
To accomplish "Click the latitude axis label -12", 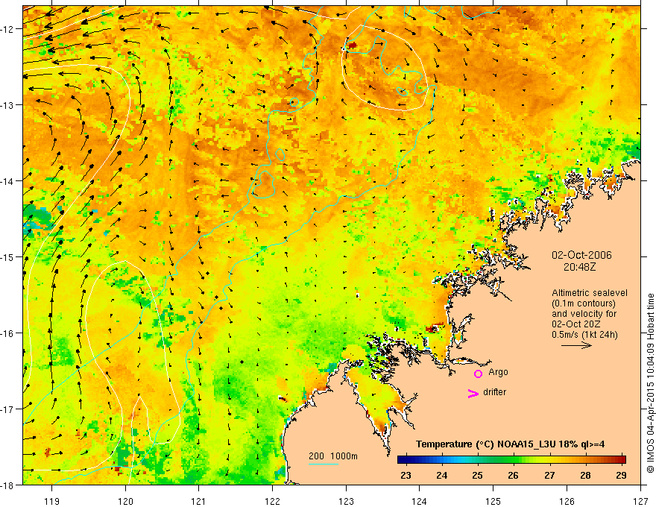I will (7, 29).
